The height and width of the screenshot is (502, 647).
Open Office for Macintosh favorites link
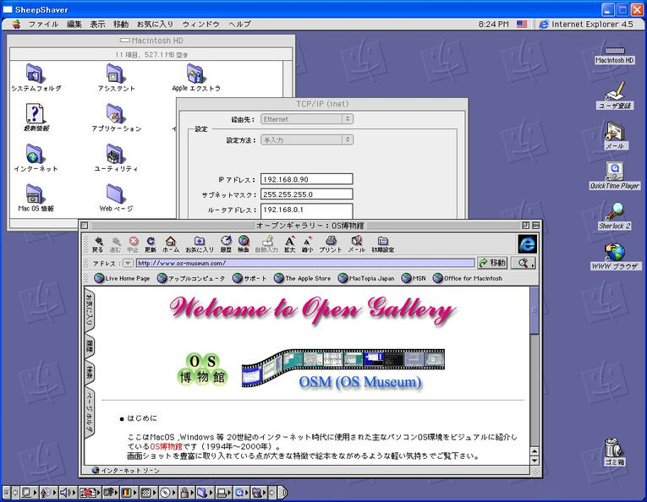pos(468,278)
